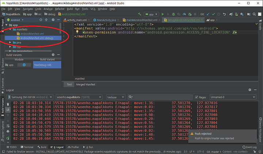Toggle the Use Soft Wraps logcat icon
This screenshot has height=154, width=263.
pyautogui.click(x=8, y=126)
